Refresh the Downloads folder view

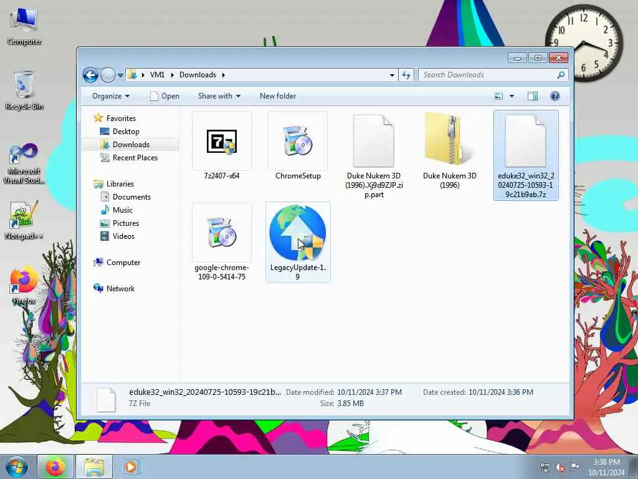(x=406, y=75)
